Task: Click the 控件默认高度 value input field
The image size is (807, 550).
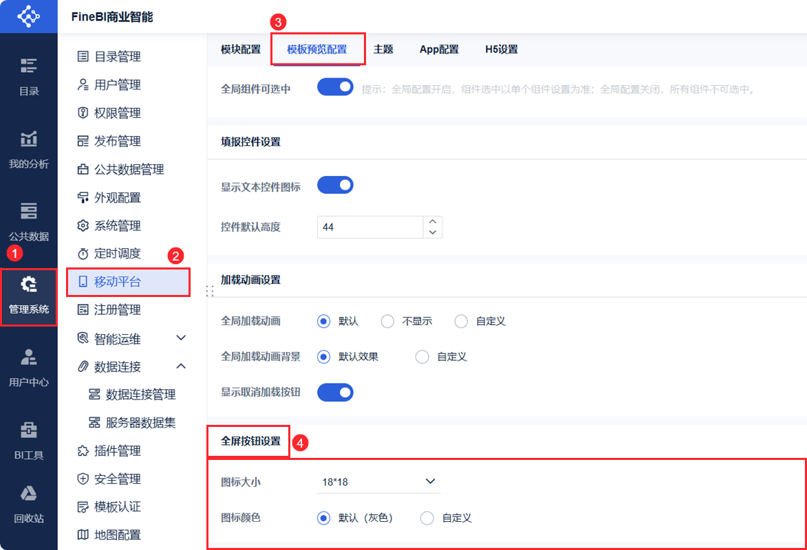Action: pos(368,227)
